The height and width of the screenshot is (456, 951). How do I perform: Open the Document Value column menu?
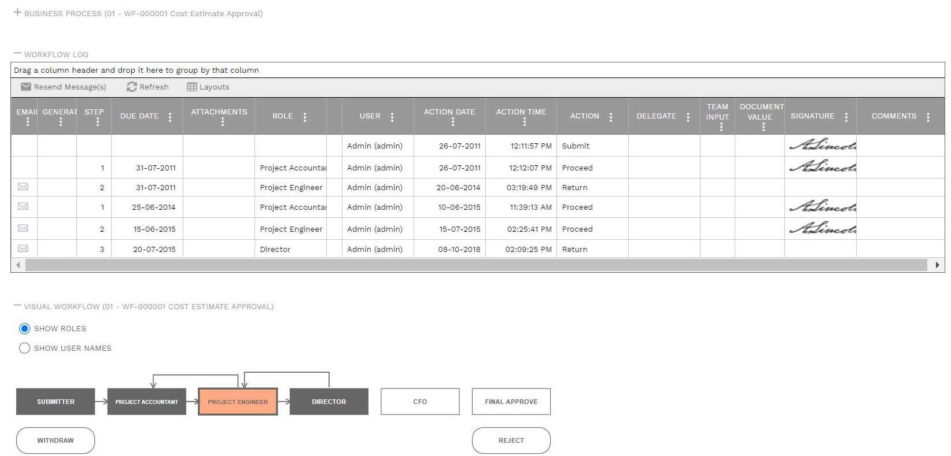(x=764, y=127)
